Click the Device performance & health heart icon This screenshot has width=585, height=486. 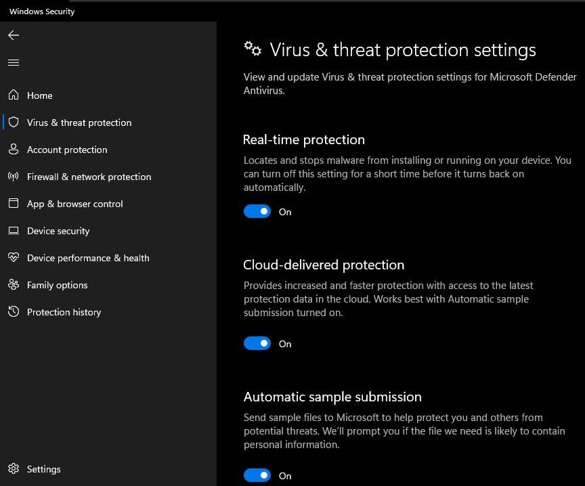click(x=14, y=258)
